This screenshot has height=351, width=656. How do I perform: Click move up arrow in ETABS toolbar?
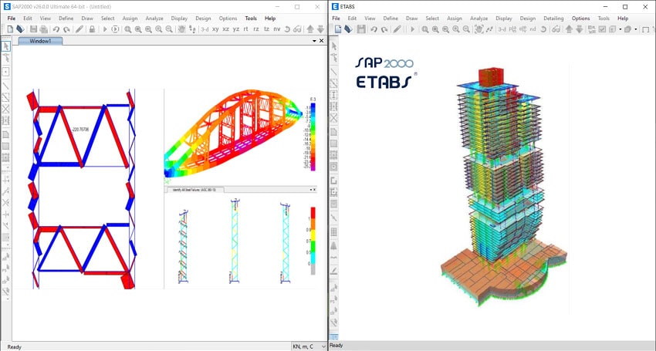click(x=569, y=29)
